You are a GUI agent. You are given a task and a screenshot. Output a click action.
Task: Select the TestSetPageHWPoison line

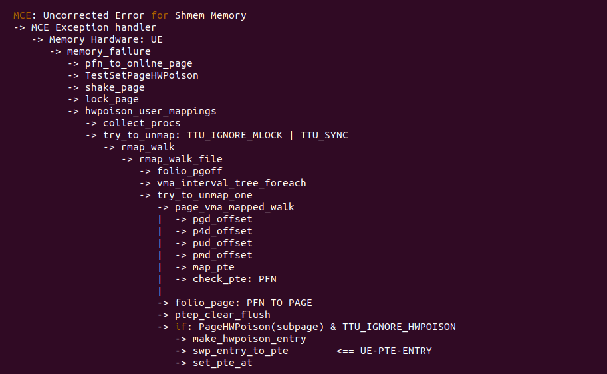142,75
